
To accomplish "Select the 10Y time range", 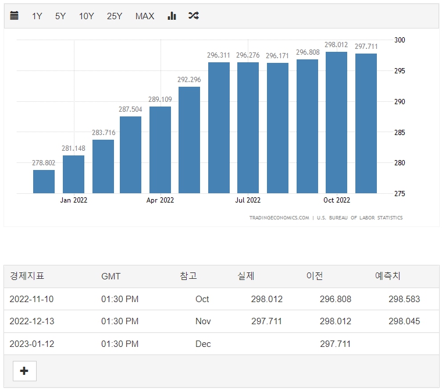I will [86, 16].
